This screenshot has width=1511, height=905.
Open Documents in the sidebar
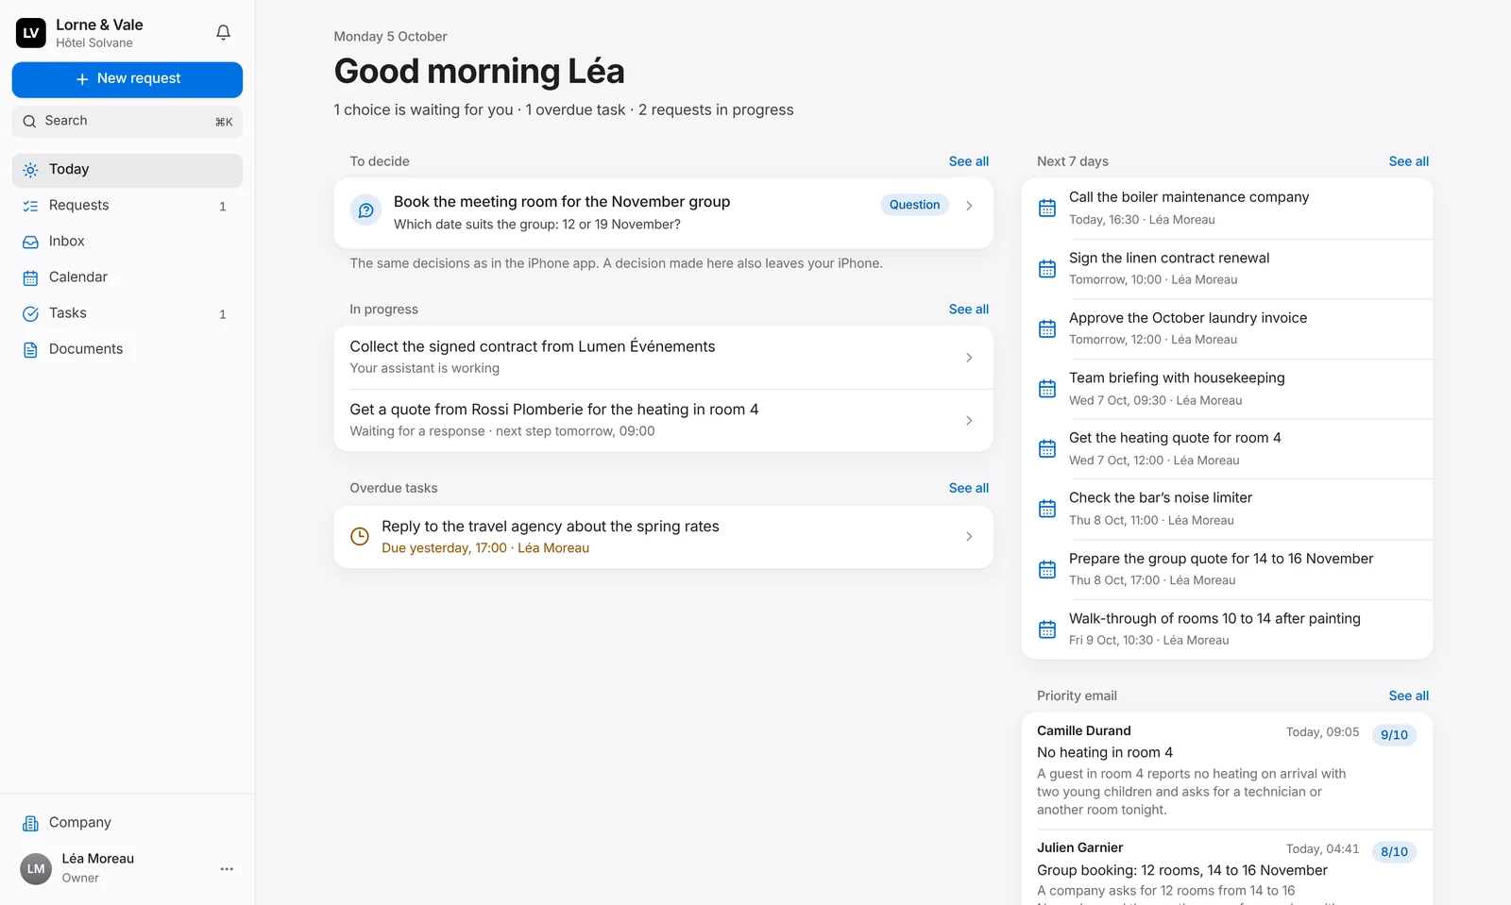tap(127, 349)
